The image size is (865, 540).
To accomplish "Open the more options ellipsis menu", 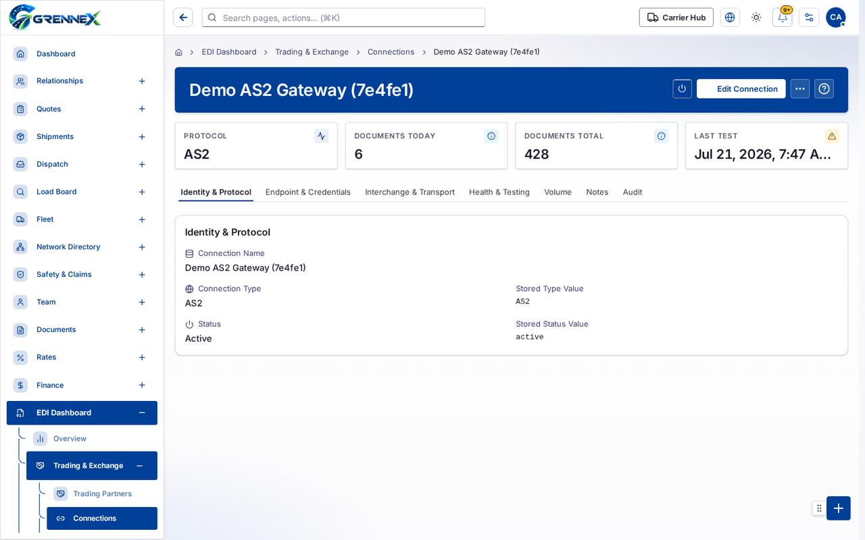I will tap(800, 88).
